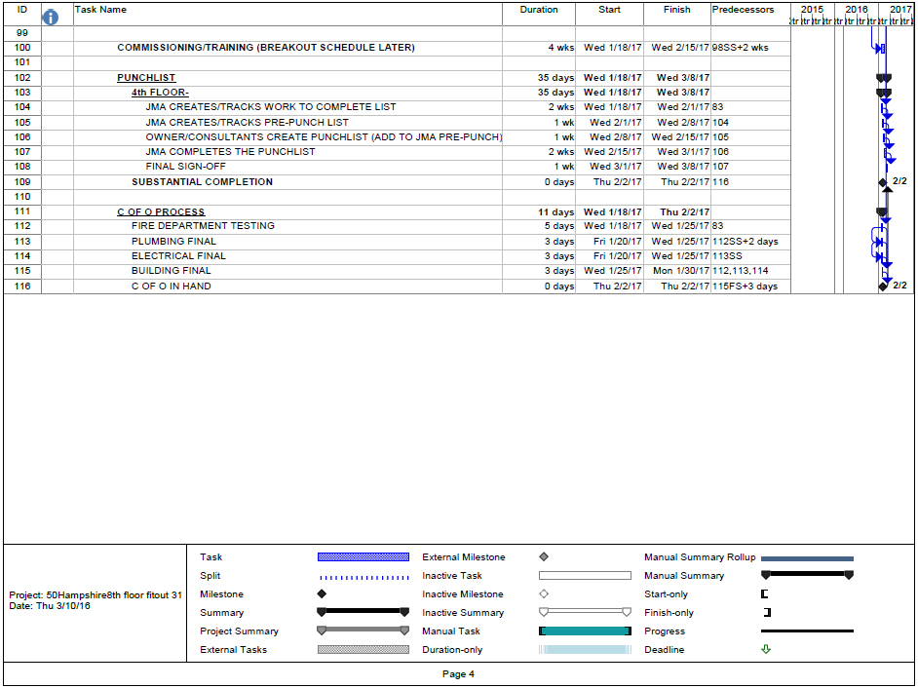The height and width of the screenshot is (688, 918).
Task: Click the Start-only bracket symbol
Action: click(765, 593)
